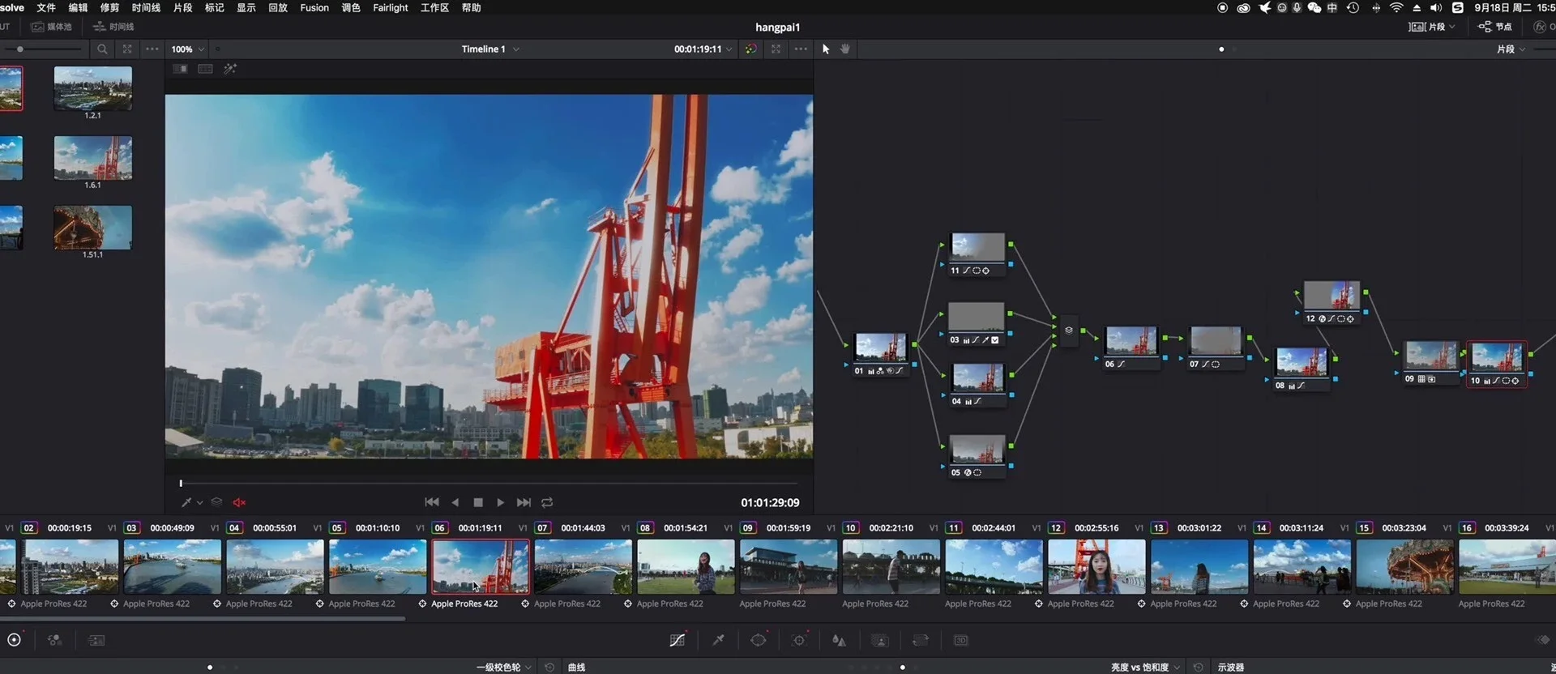This screenshot has width=1556, height=674.
Task: Toggle loop playback in the viewer
Action: [547, 502]
